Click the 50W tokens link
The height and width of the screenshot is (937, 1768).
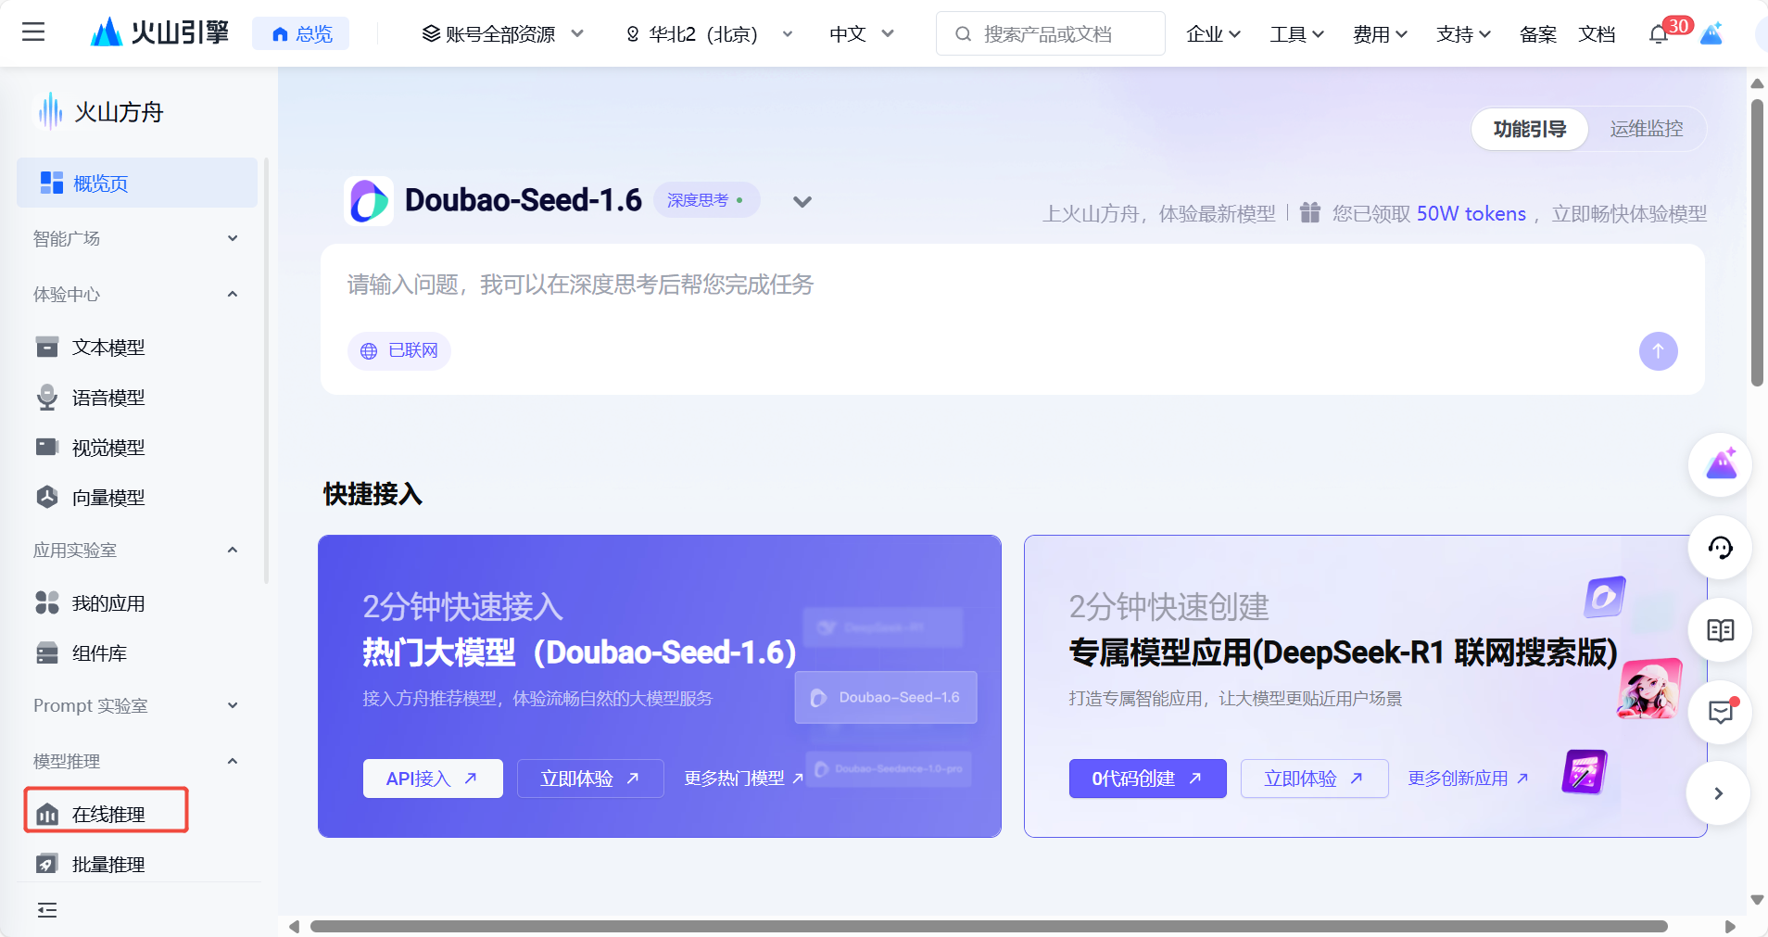1471,214
